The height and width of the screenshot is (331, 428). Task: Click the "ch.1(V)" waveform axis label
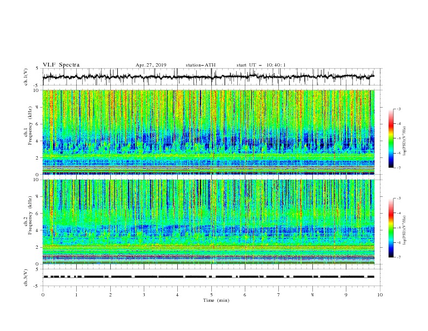tap(26, 77)
